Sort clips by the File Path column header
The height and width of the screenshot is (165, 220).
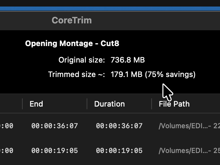click(174, 104)
